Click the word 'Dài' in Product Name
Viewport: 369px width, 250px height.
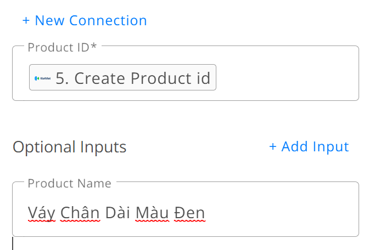(118, 212)
